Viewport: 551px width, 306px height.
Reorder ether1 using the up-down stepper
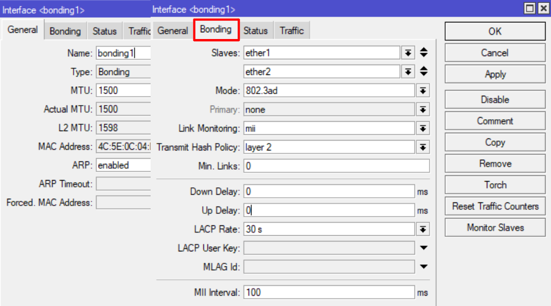pyautogui.click(x=423, y=53)
